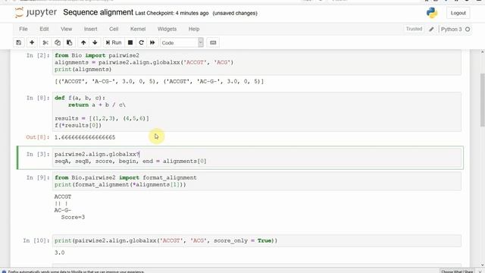Click the Trusted notebook indicator
Image resolution: width=485 pixels, height=273 pixels.
tap(414, 29)
